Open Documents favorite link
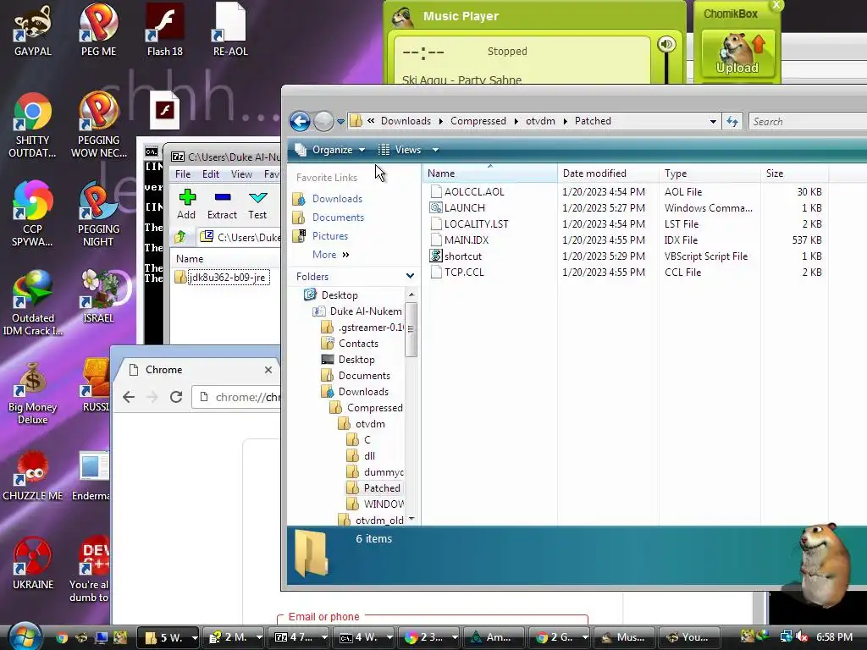 click(338, 218)
